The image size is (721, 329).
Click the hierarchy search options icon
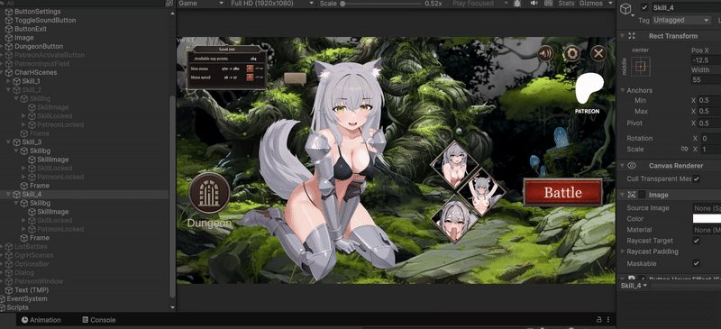(169, 4)
